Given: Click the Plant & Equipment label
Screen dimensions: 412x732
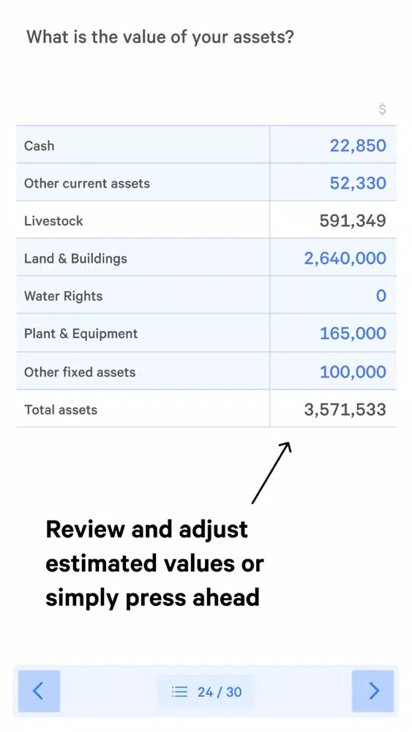Looking at the screenshot, I should (x=80, y=333).
